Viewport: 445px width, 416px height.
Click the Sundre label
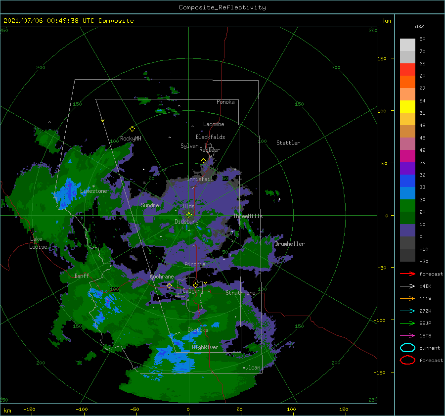[150, 205]
